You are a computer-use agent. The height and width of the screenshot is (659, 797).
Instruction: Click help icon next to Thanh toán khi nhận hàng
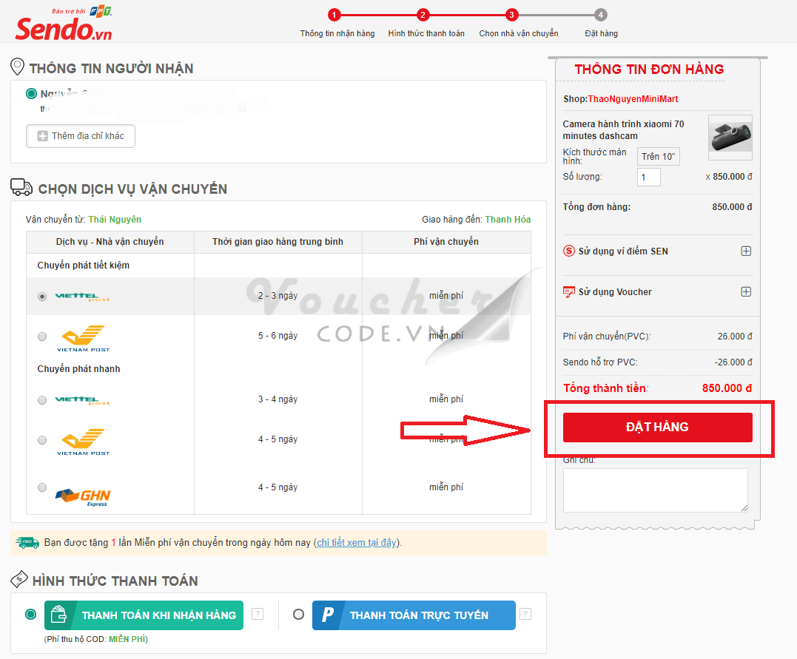tap(258, 614)
